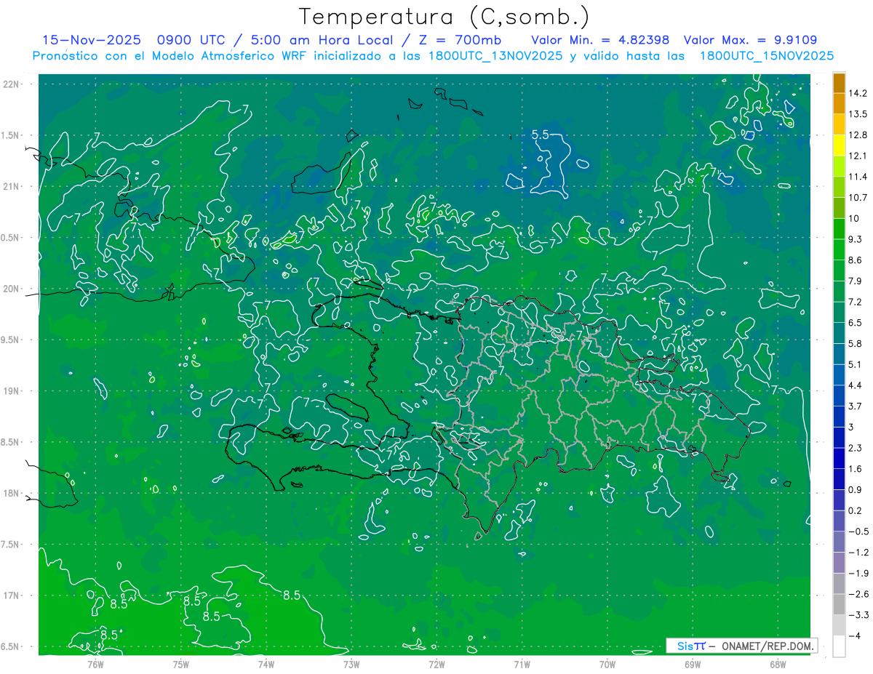Screen dimensions: 873x674
Task: Click the "17N" latitude label
Action: click(12, 595)
